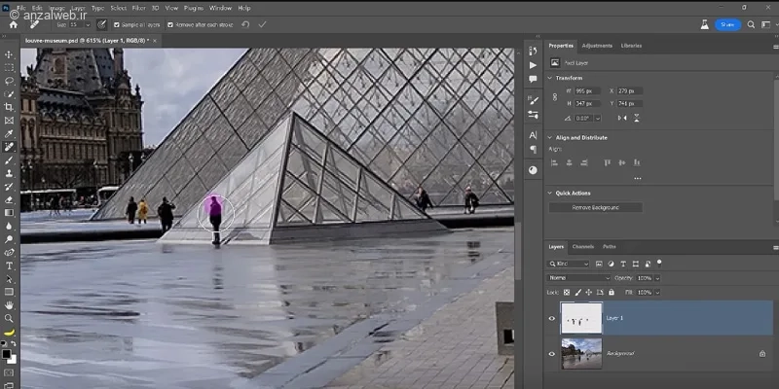Open the Kind filter dropdown

569,264
